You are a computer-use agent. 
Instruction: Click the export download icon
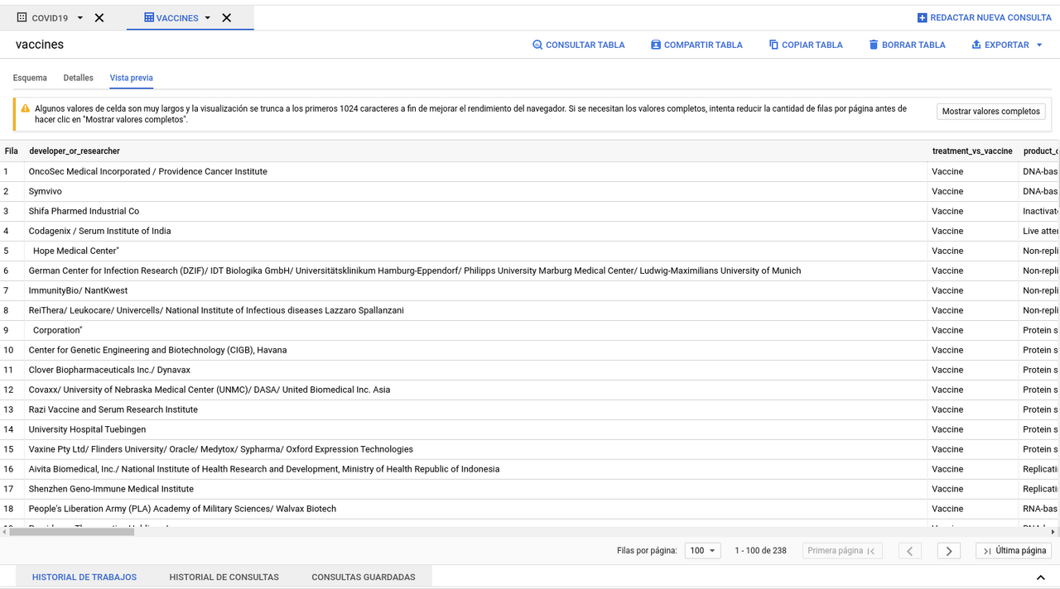[977, 45]
